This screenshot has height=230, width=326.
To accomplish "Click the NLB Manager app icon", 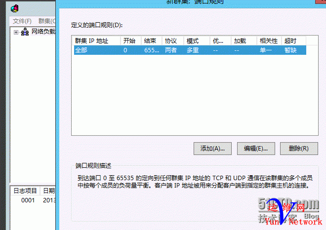I will click(14, 8).
